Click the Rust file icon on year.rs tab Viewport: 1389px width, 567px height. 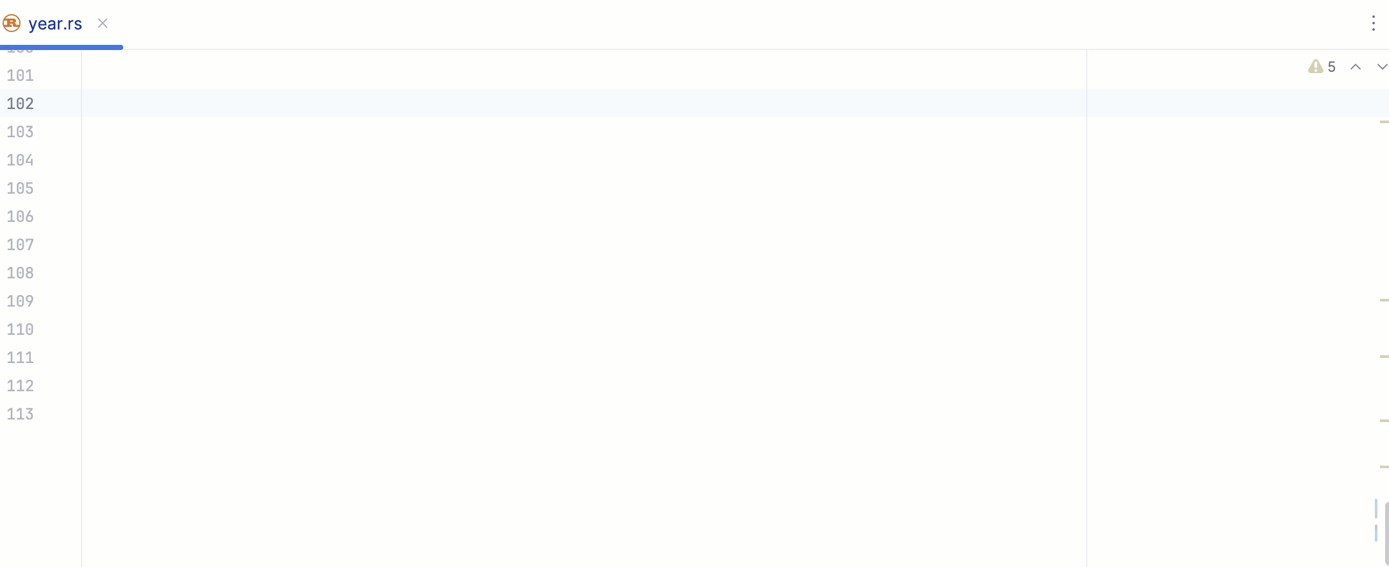12,24
